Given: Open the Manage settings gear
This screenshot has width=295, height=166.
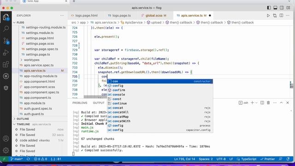Looking at the screenshot, I should point(6,150).
